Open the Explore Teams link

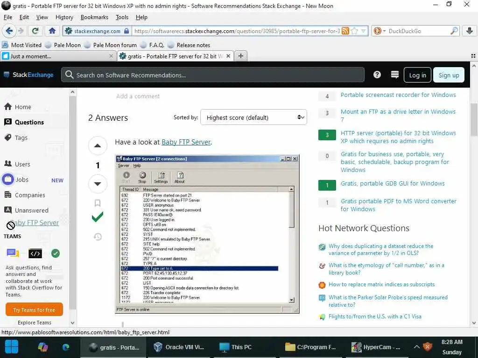pyautogui.click(x=35, y=323)
